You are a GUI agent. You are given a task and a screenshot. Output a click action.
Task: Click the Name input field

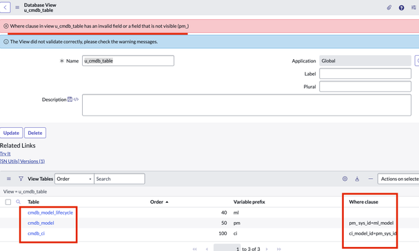click(x=128, y=61)
